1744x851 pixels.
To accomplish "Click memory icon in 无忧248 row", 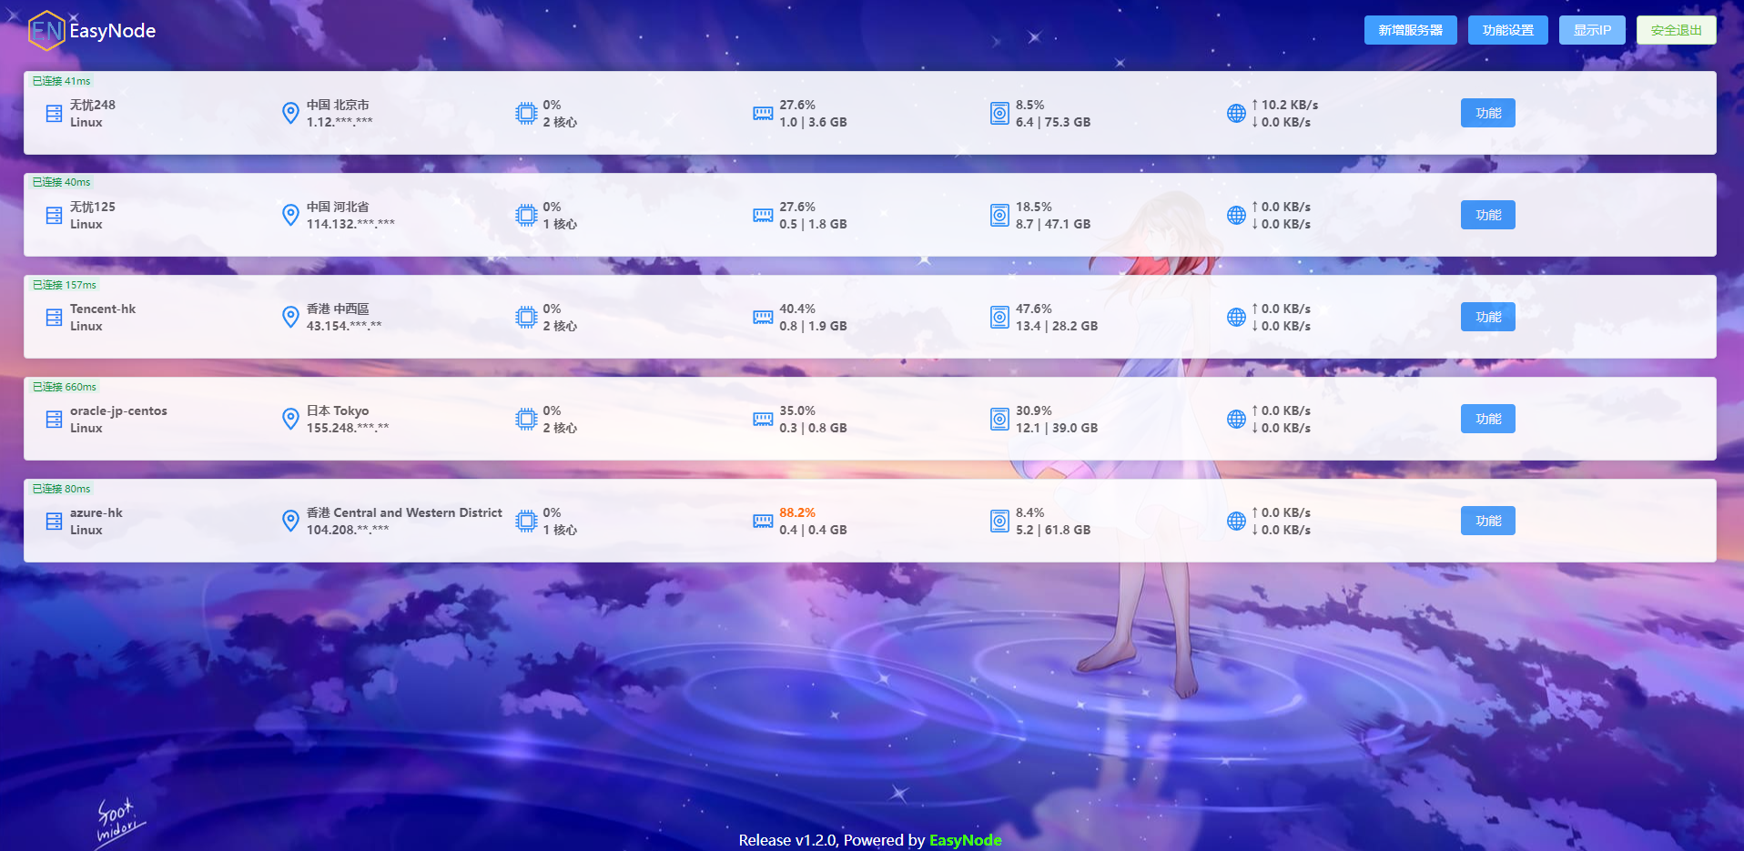I will pos(763,114).
